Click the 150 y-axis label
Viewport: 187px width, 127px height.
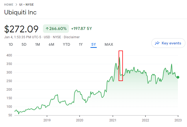pyautogui.click(x=9, y=98)
